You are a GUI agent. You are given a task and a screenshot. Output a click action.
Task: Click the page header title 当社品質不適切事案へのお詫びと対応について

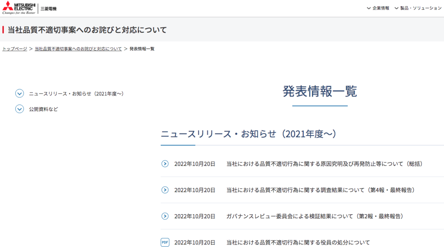87,30
